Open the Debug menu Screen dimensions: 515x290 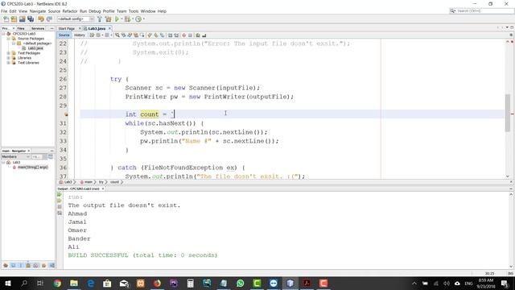95,11
